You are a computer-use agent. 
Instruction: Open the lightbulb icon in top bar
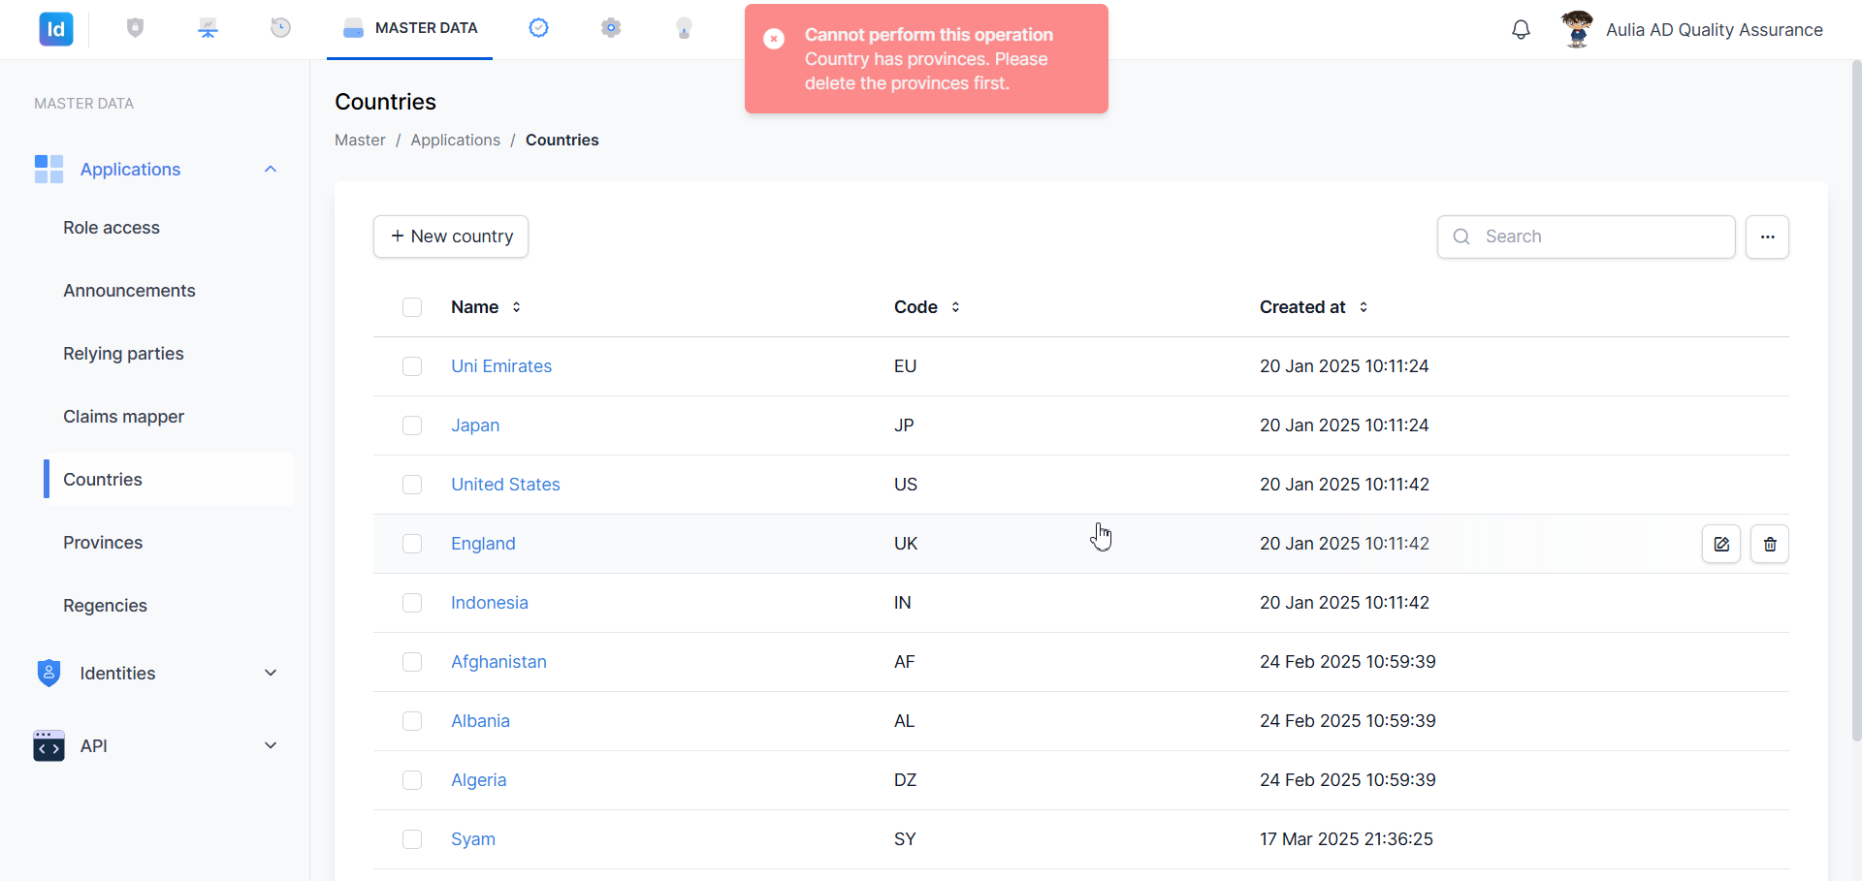684,28
